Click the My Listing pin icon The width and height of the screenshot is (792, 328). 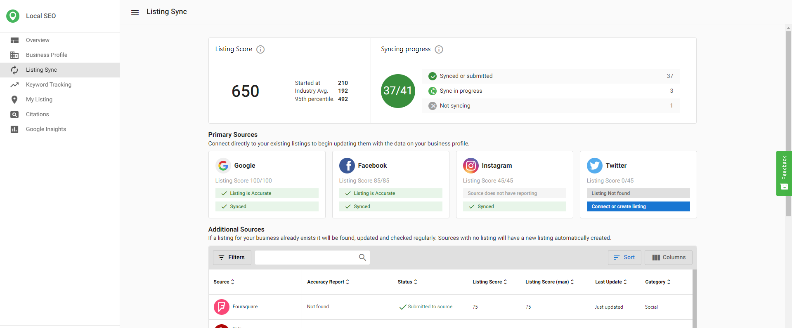(14, 100)
